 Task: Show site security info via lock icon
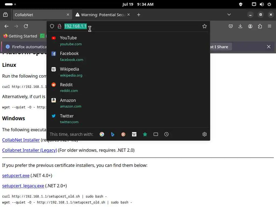tap(60, 26)
